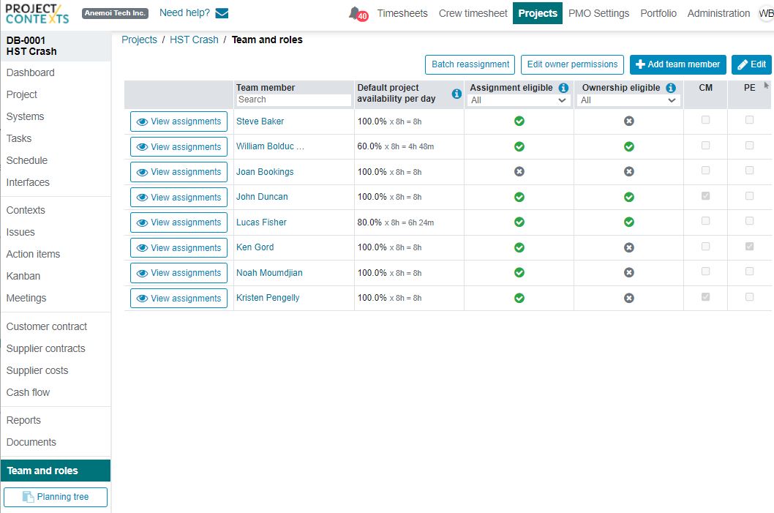Go to PMO Settings
Screen dimensions: 774x513
(598, 13)
